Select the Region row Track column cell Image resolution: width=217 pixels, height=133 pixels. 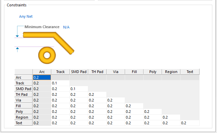tap(60, 117)
